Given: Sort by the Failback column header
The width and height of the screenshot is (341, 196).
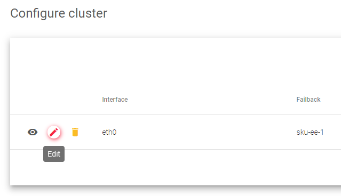Looking at the screenshot, I should 308,100.
